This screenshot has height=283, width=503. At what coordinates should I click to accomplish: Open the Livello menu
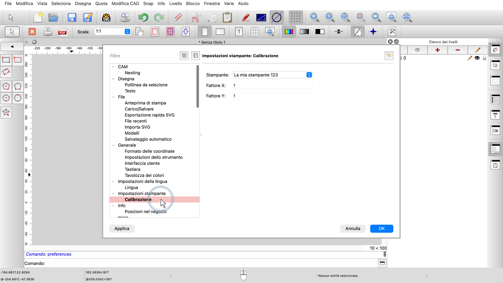[175, 3]
